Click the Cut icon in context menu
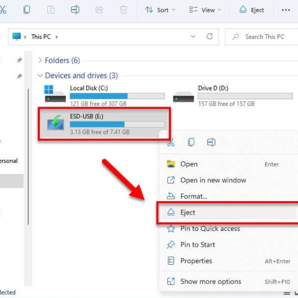298x298 pixels. tap(171, 142)
